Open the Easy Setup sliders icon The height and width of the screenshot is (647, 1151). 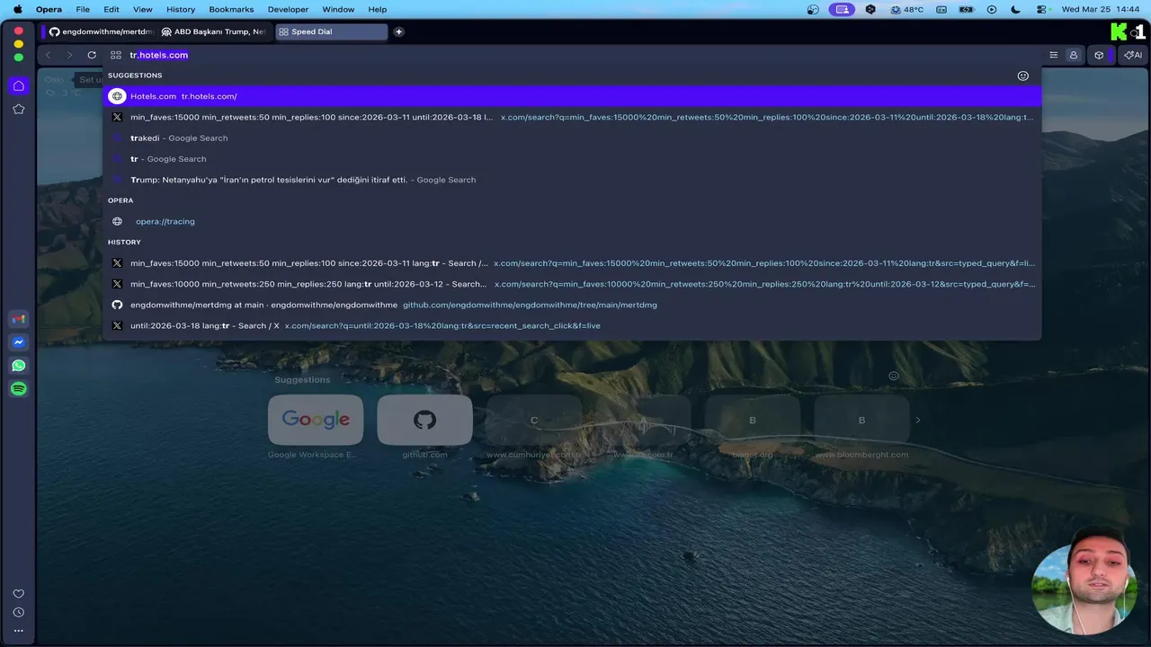pos(1054,55)
